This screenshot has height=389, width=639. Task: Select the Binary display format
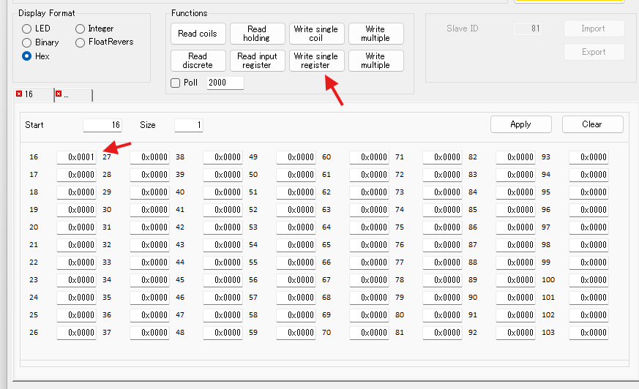pyautogui.click(x=27, y=42)
